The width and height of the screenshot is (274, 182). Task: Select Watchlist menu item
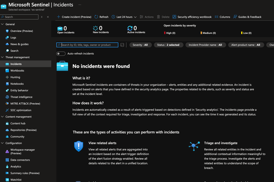(x=16, y=180)
